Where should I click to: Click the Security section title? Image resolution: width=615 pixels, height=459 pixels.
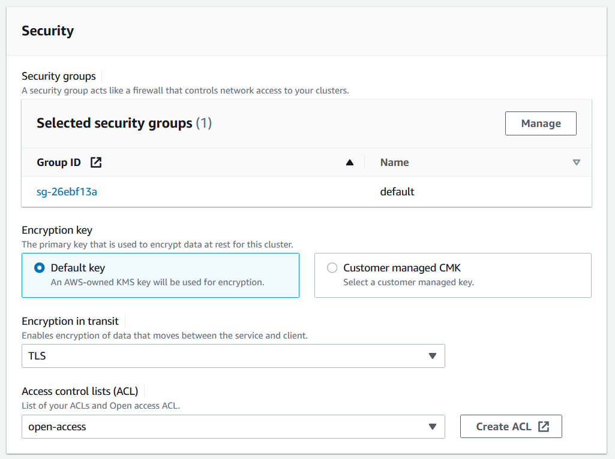click(47, 31)
